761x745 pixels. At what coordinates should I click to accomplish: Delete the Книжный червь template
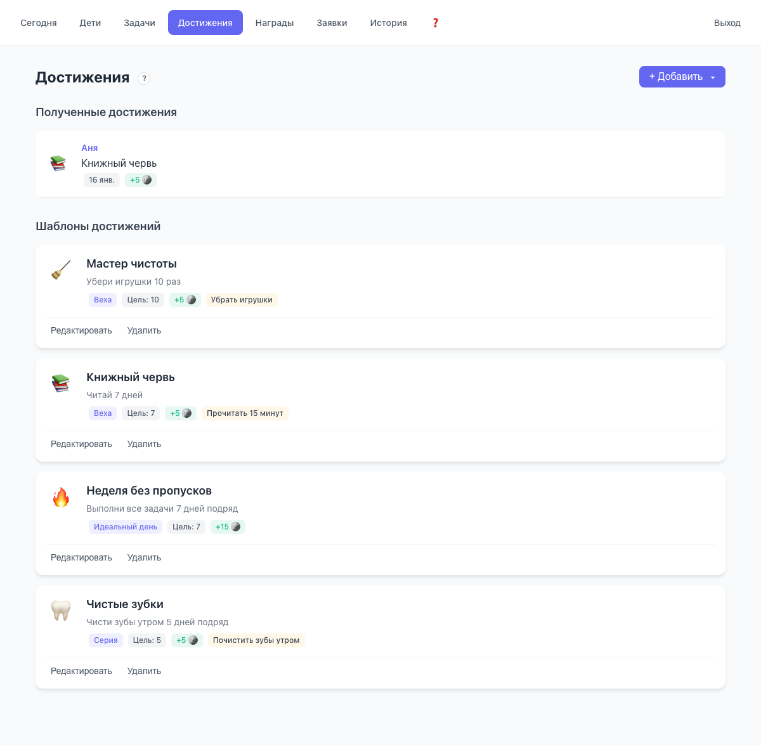tap(144, 444)
